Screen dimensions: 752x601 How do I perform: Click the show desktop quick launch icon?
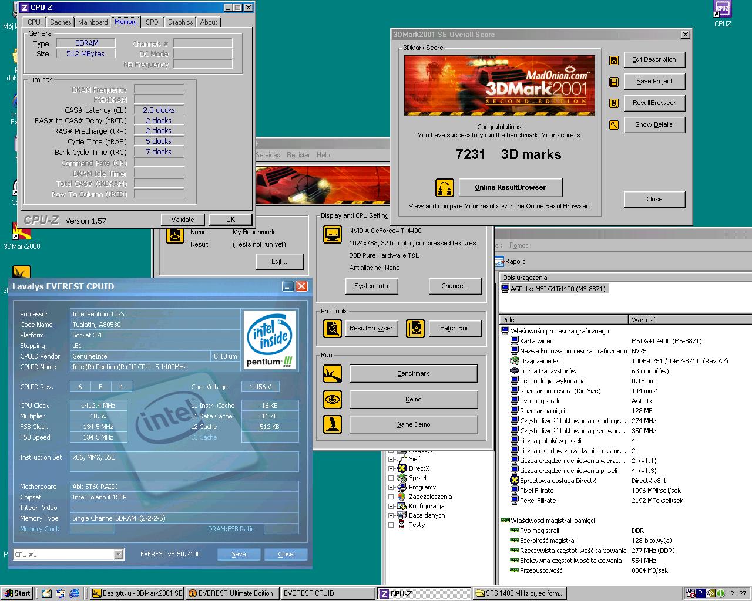pos(47,593)
